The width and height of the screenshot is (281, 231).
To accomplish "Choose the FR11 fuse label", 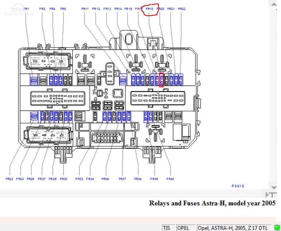I will coord(85,9).
